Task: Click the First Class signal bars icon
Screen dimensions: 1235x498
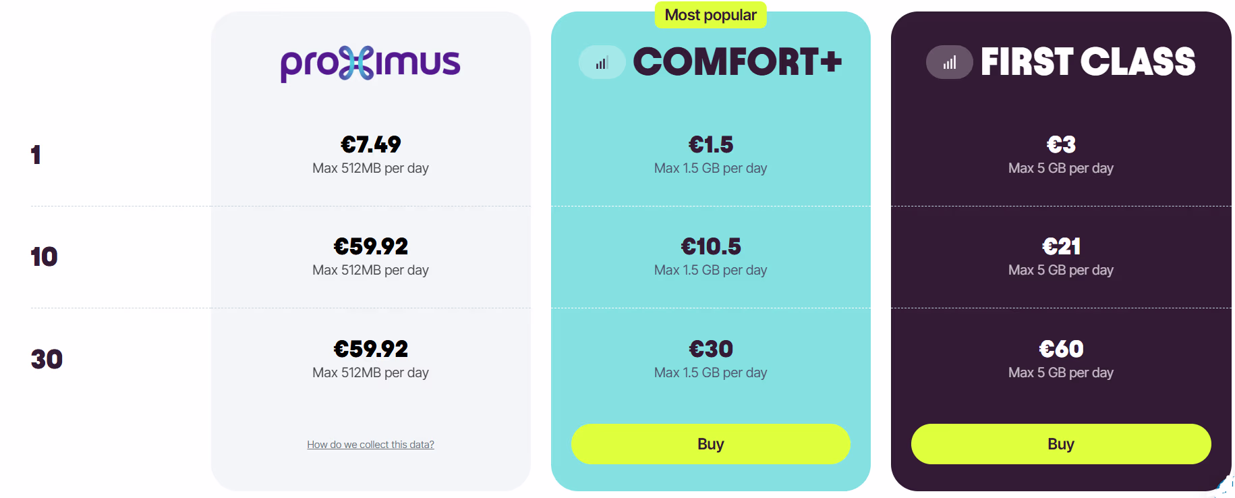Action: 949,63
